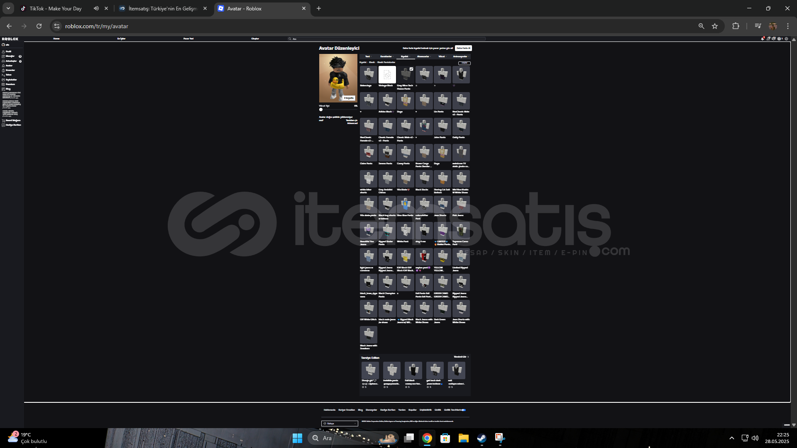Click the Roblox search field
This screenshot has width=797, height=448.
coord(386,39)
